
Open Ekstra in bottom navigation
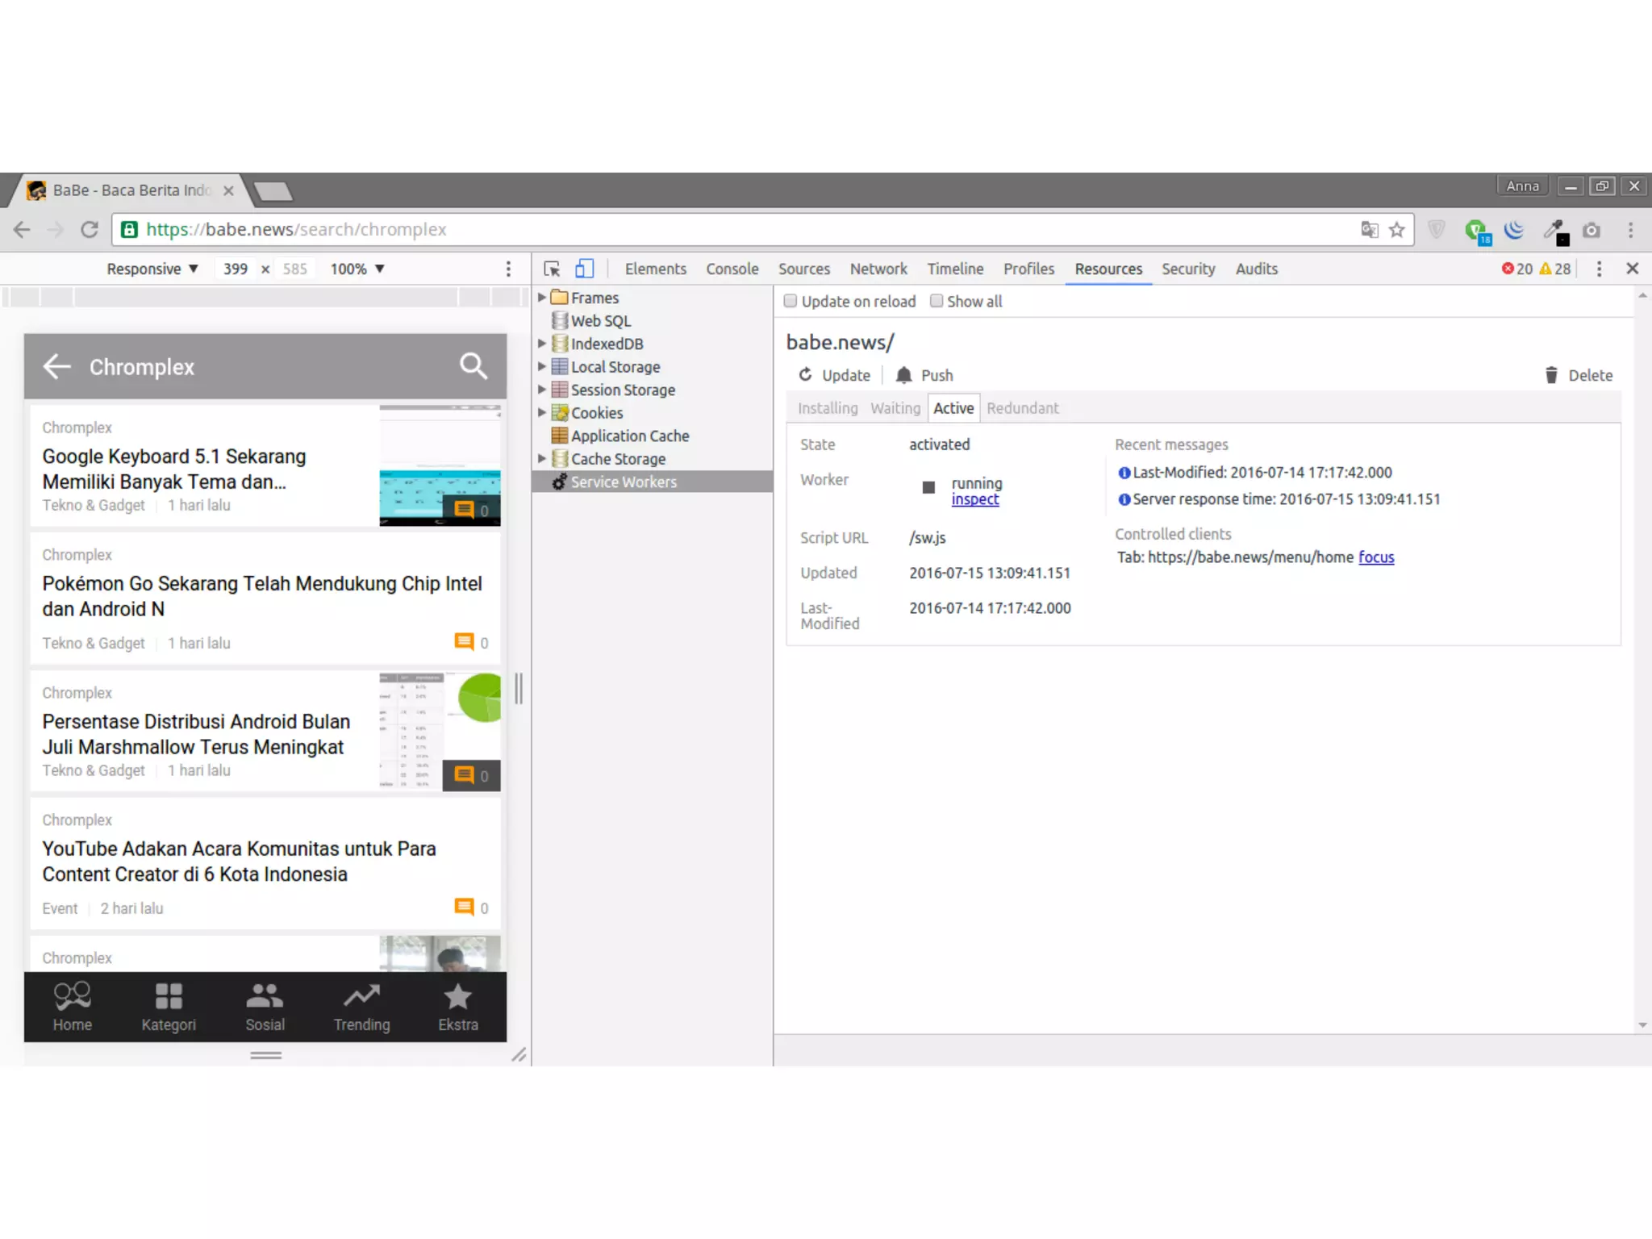point(458,1007)
